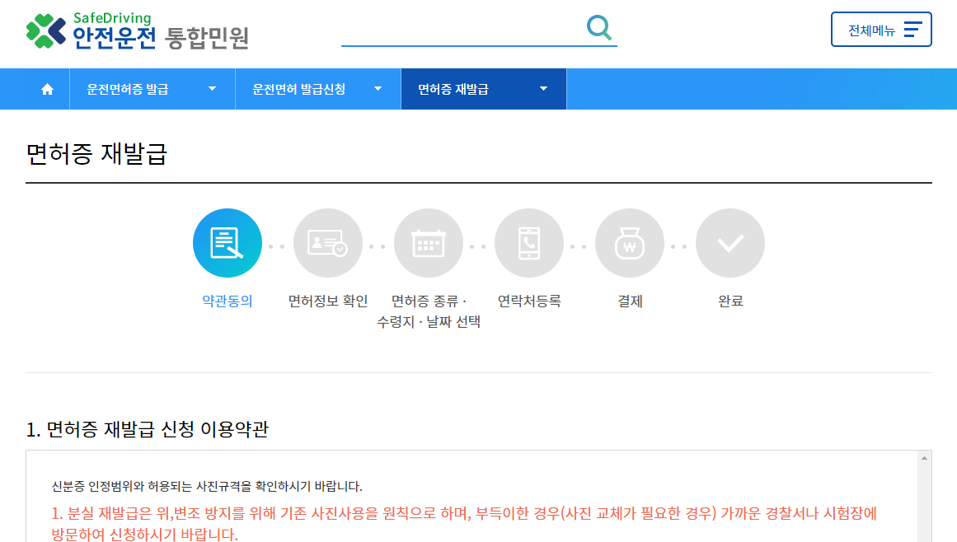
Task: Click the search magnifier icon
Action: pos(599,28)
